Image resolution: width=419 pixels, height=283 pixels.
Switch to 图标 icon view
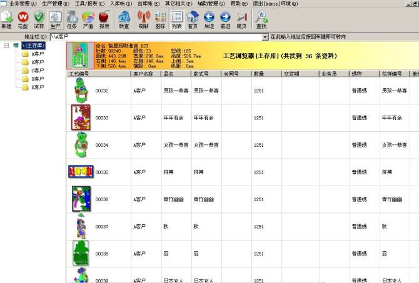160,19
